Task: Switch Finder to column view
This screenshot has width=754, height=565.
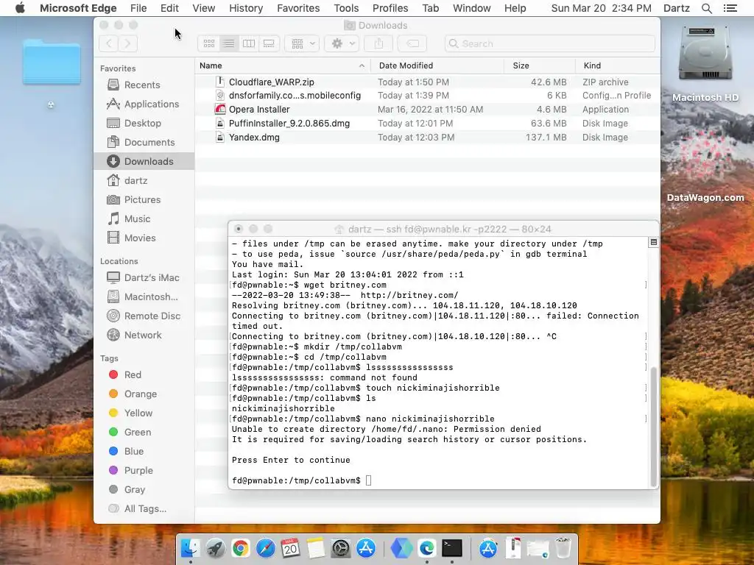Action: pyautogui.click(x=249, y=43)
